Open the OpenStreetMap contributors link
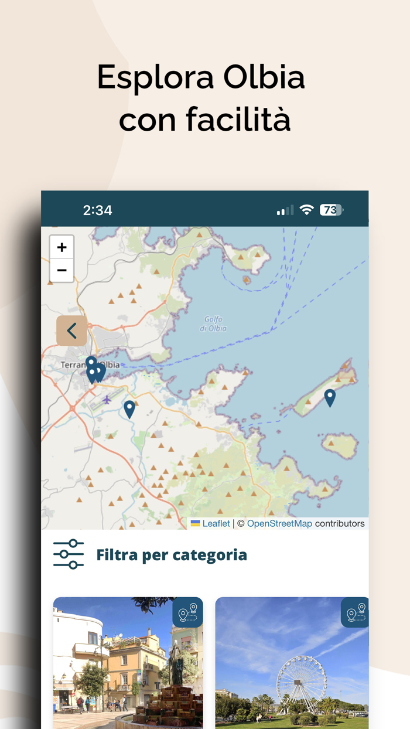Image resolution: width=410 pixels, height=729 pixels. click(x=279, y=523)
